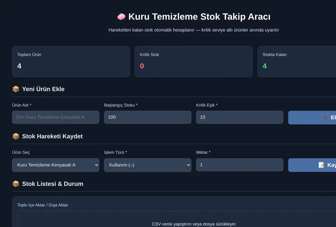Click the Miktar input field
This screenshot has height=227, width=336.
[x=240, y=165]
